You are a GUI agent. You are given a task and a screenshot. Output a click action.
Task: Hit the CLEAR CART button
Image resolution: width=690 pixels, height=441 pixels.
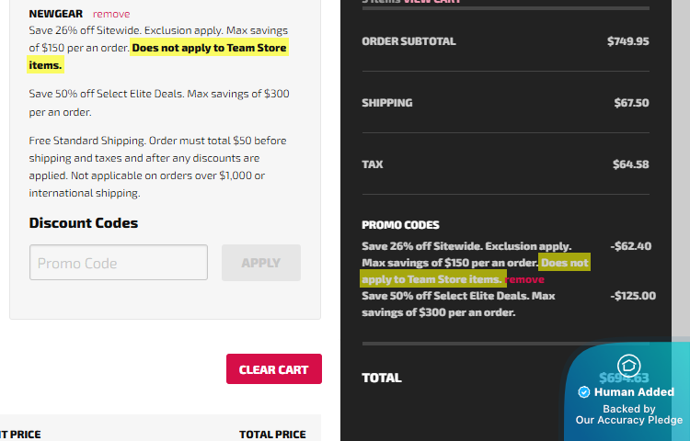pos(274,369)
